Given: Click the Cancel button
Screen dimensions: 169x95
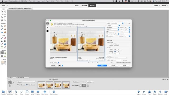Looking at the screenshot, I should point(113,65).
